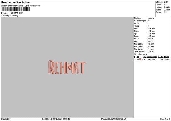Click the Production Worksheet title

click(16, 2)
